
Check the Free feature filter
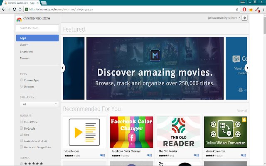pyautogui.click(x=21, y=134)
